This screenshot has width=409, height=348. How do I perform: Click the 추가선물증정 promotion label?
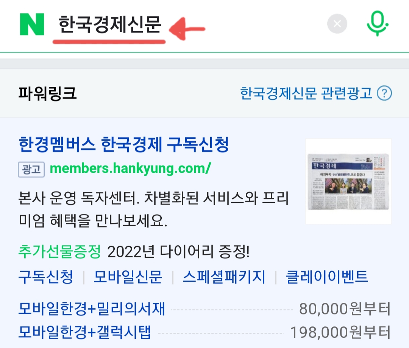click(59, 252)
